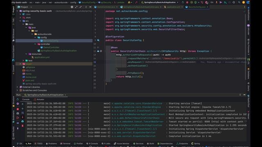Open the Dependencies tool window
This screenshot has width=262, height=147.
pos(165,143)
